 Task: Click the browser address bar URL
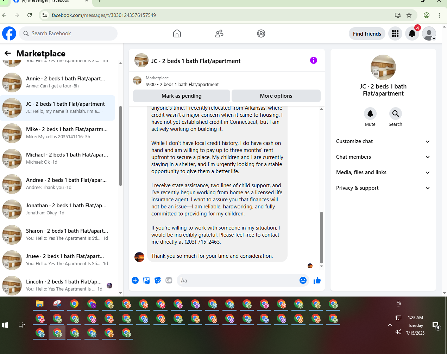click(104, 15)
